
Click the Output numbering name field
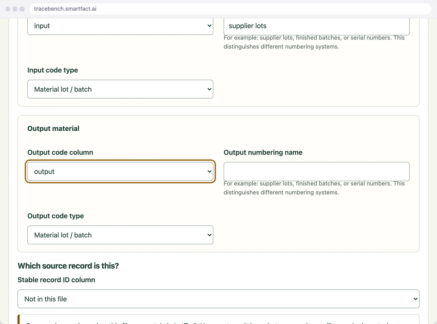tap(316, 172)
